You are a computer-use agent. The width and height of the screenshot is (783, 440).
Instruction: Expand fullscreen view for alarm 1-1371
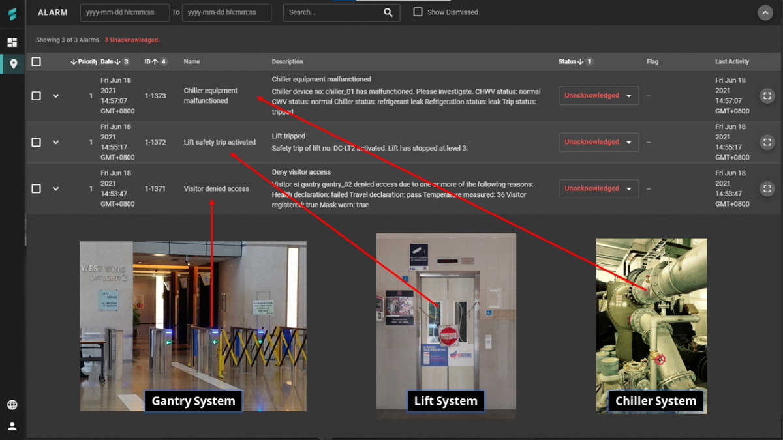coord(767,188)
